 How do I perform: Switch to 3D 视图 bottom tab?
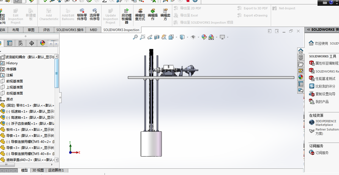click(38, 170)
